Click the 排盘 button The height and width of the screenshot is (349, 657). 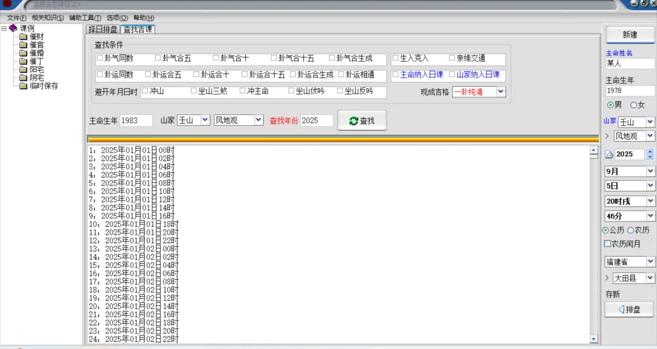(x=629, y=309)
